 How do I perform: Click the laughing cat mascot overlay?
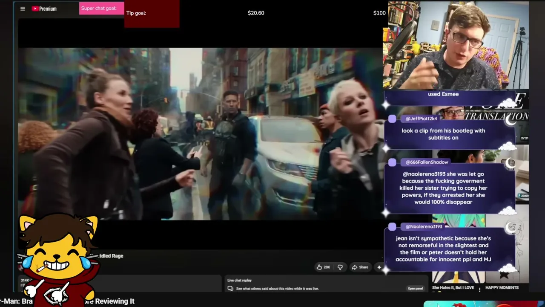coord(58,260)
